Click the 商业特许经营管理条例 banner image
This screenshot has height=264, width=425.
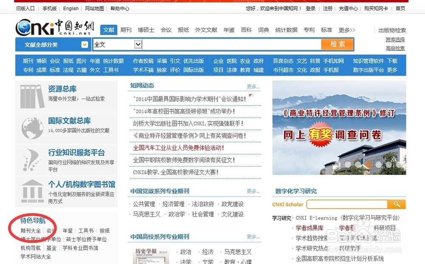tap(339, 128)
